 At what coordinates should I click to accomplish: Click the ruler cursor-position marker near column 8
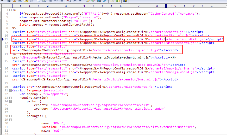point(166,6)
